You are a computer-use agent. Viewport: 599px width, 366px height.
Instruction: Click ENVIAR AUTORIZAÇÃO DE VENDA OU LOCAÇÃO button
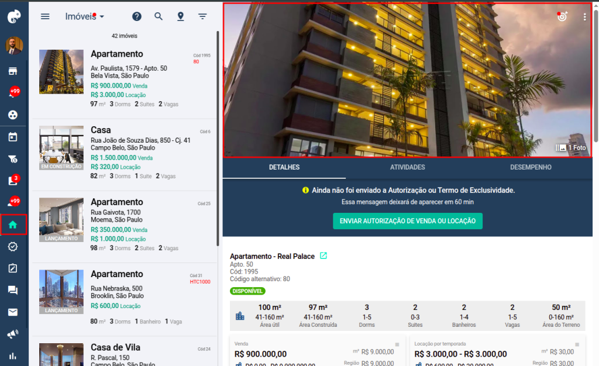tap(408, 221)
